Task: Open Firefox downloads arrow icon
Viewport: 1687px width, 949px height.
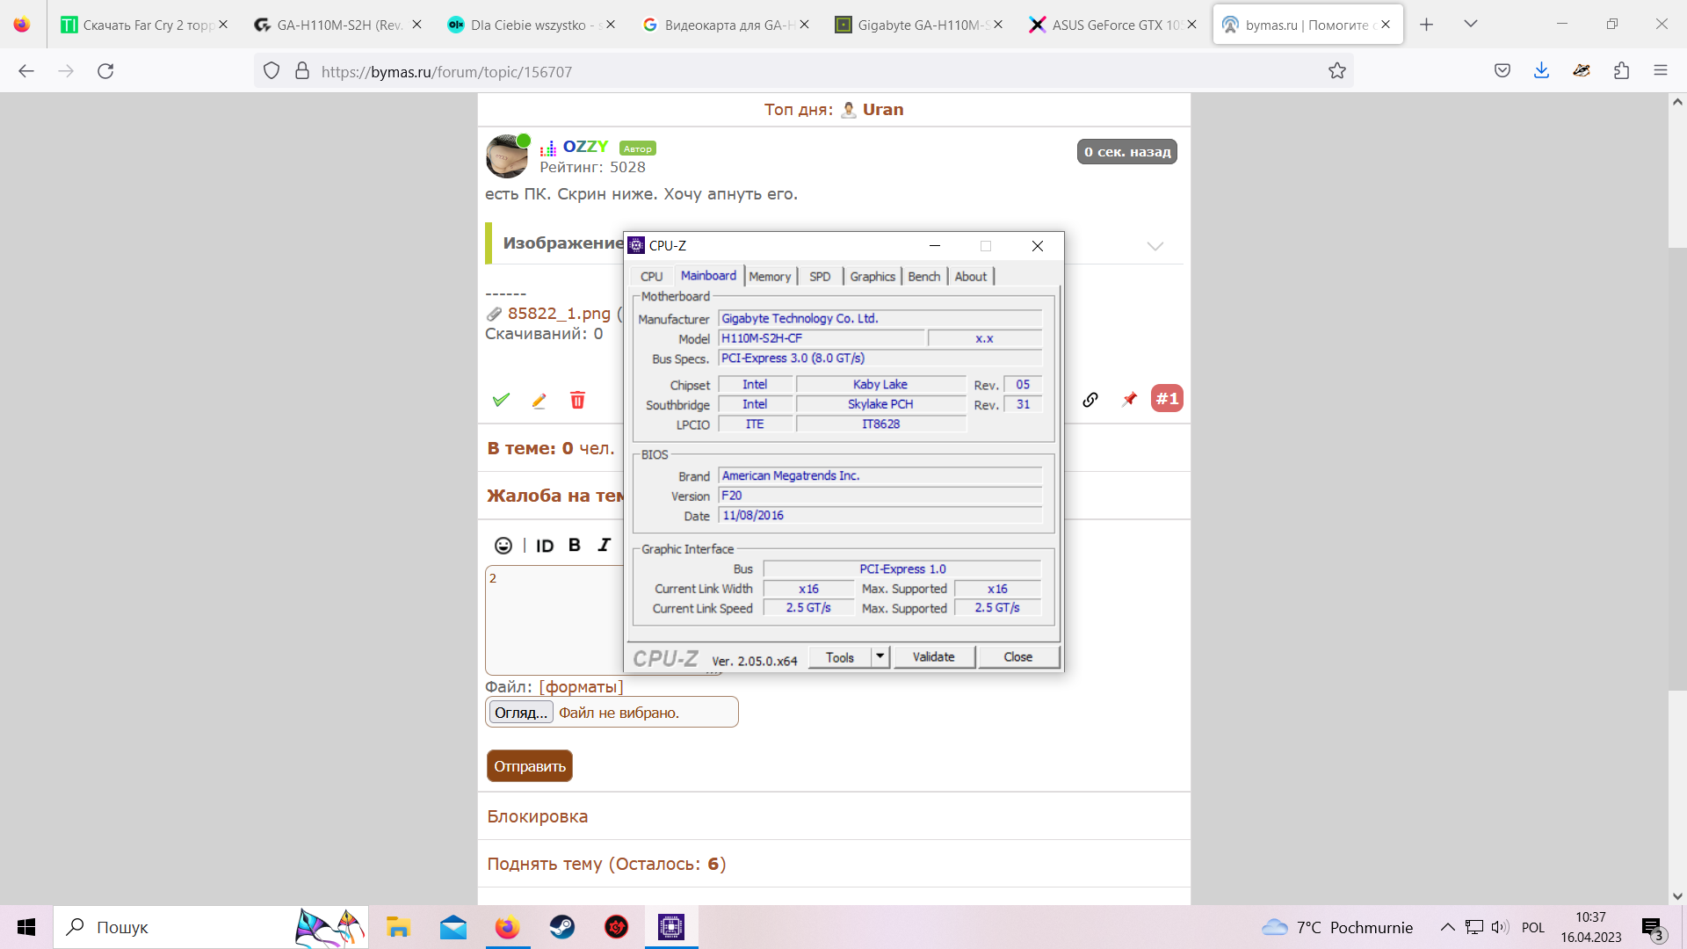Action: click(x=1541, y=71)
